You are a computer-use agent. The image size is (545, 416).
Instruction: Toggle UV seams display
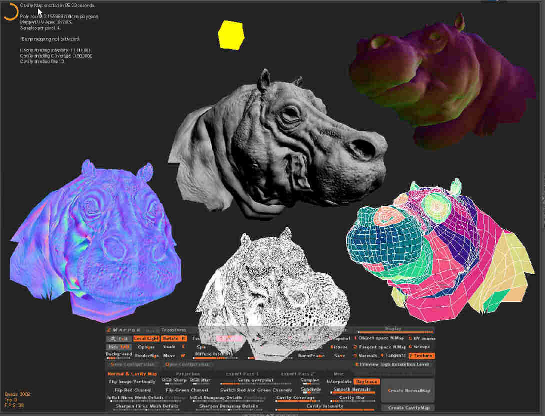(x=421, y=338)
